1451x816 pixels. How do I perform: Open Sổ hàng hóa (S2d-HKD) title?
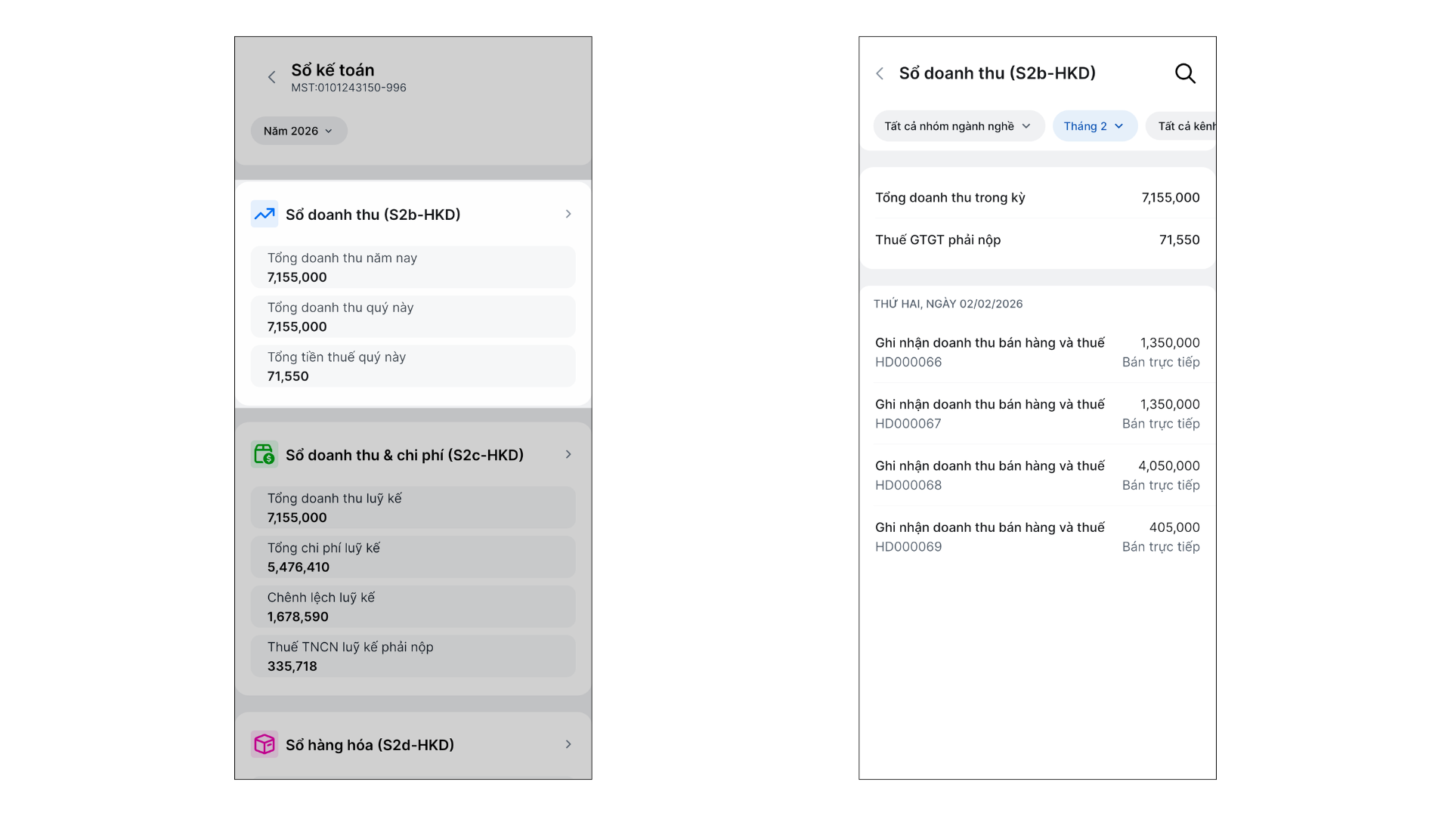point(370,745)
